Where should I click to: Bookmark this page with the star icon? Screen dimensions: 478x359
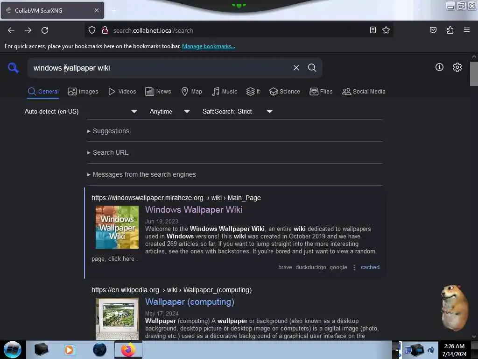(386, 30)
